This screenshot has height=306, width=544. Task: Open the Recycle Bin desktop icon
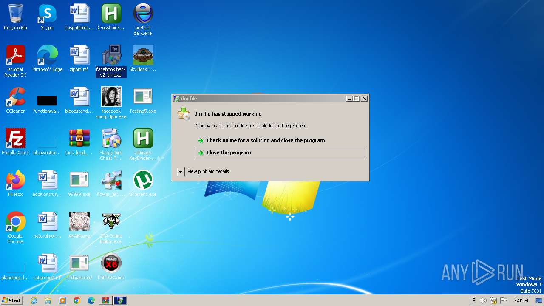(15, 17)
